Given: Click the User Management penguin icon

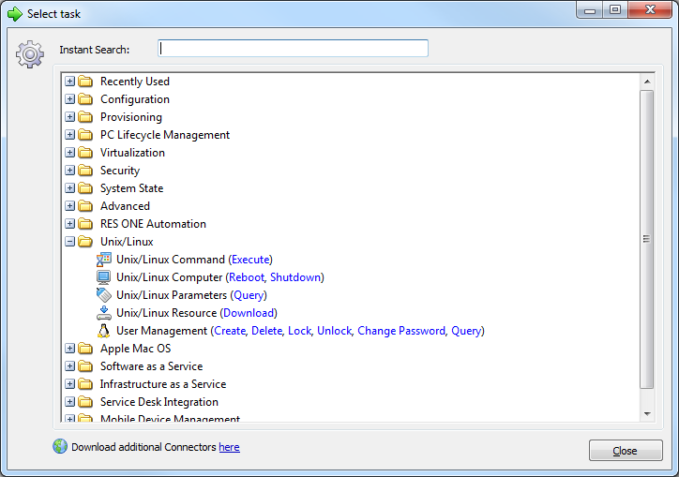Looking at the screenshot, I should [x=104, y=331].
